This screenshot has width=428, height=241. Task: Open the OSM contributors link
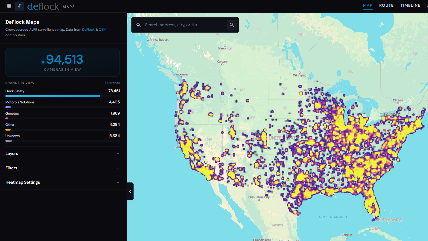click(x=103, y=29)
